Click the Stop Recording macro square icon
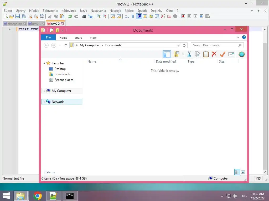Viewport: 269px width, 201px height. coord(189,16)
